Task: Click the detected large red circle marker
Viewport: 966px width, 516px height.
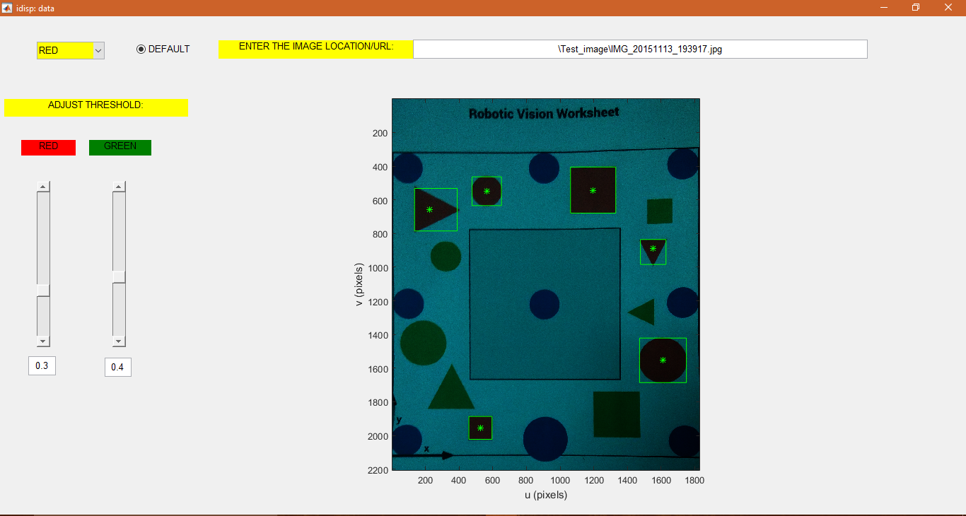Action: pos(663,360)
